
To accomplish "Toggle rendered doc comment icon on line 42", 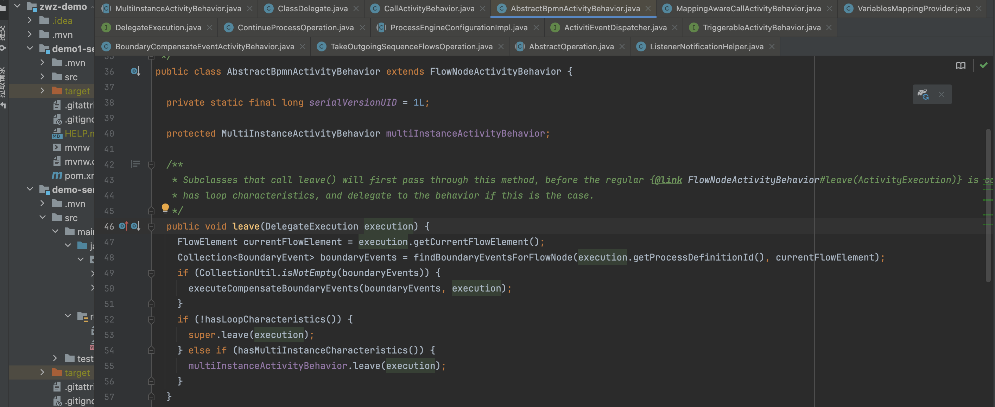I will click(135, 164).
